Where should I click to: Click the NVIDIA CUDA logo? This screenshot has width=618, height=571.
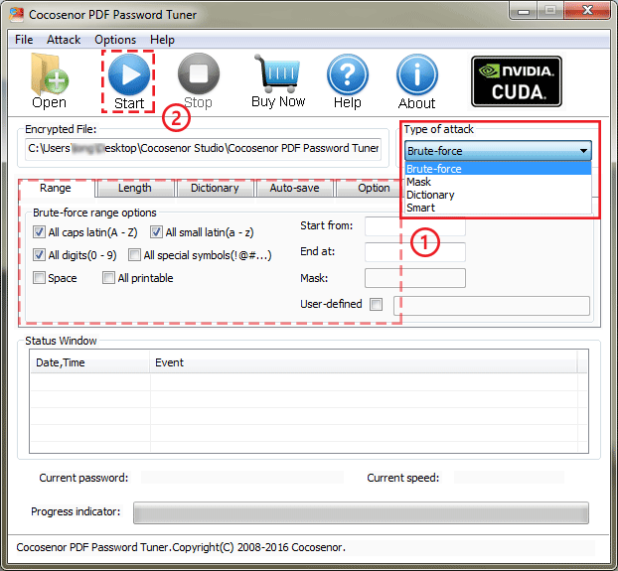pos(517,81)
